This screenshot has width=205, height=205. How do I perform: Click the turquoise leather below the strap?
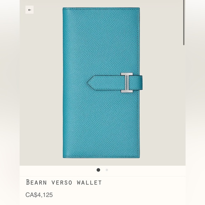[x=101, y=124]
